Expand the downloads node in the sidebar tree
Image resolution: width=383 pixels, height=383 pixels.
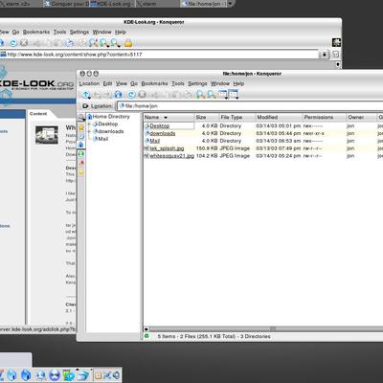pos(89,131)
